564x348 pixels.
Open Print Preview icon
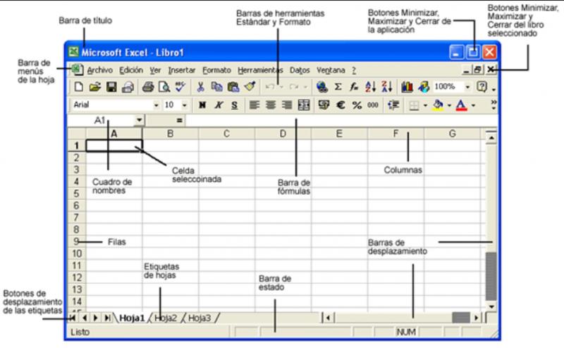click(x=164, y=87)
